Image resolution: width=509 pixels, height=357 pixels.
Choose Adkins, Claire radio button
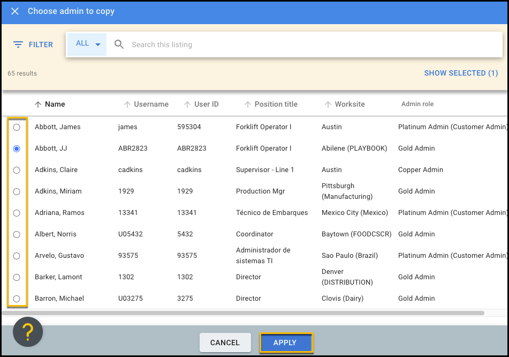[x=17, y=170]
